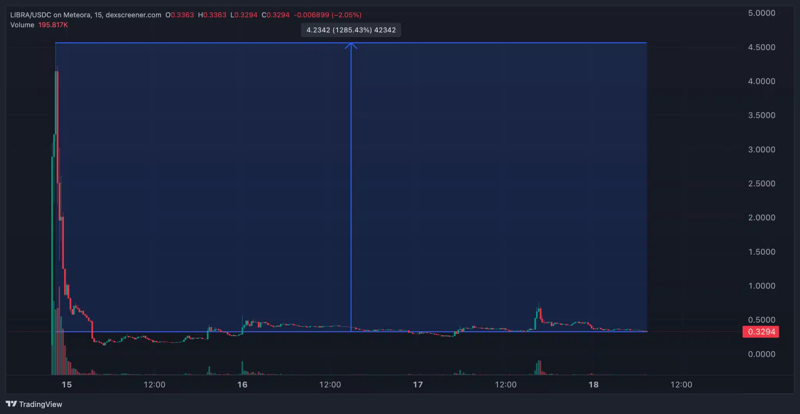Click the 0.0000 price axis label

click(761, 354)
